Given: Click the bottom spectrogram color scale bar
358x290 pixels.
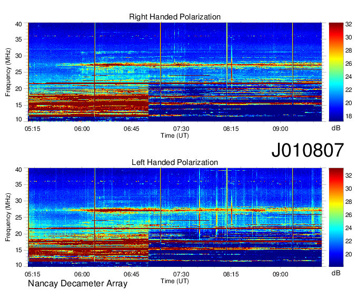Looking at the screenshot, I should 336,217.
